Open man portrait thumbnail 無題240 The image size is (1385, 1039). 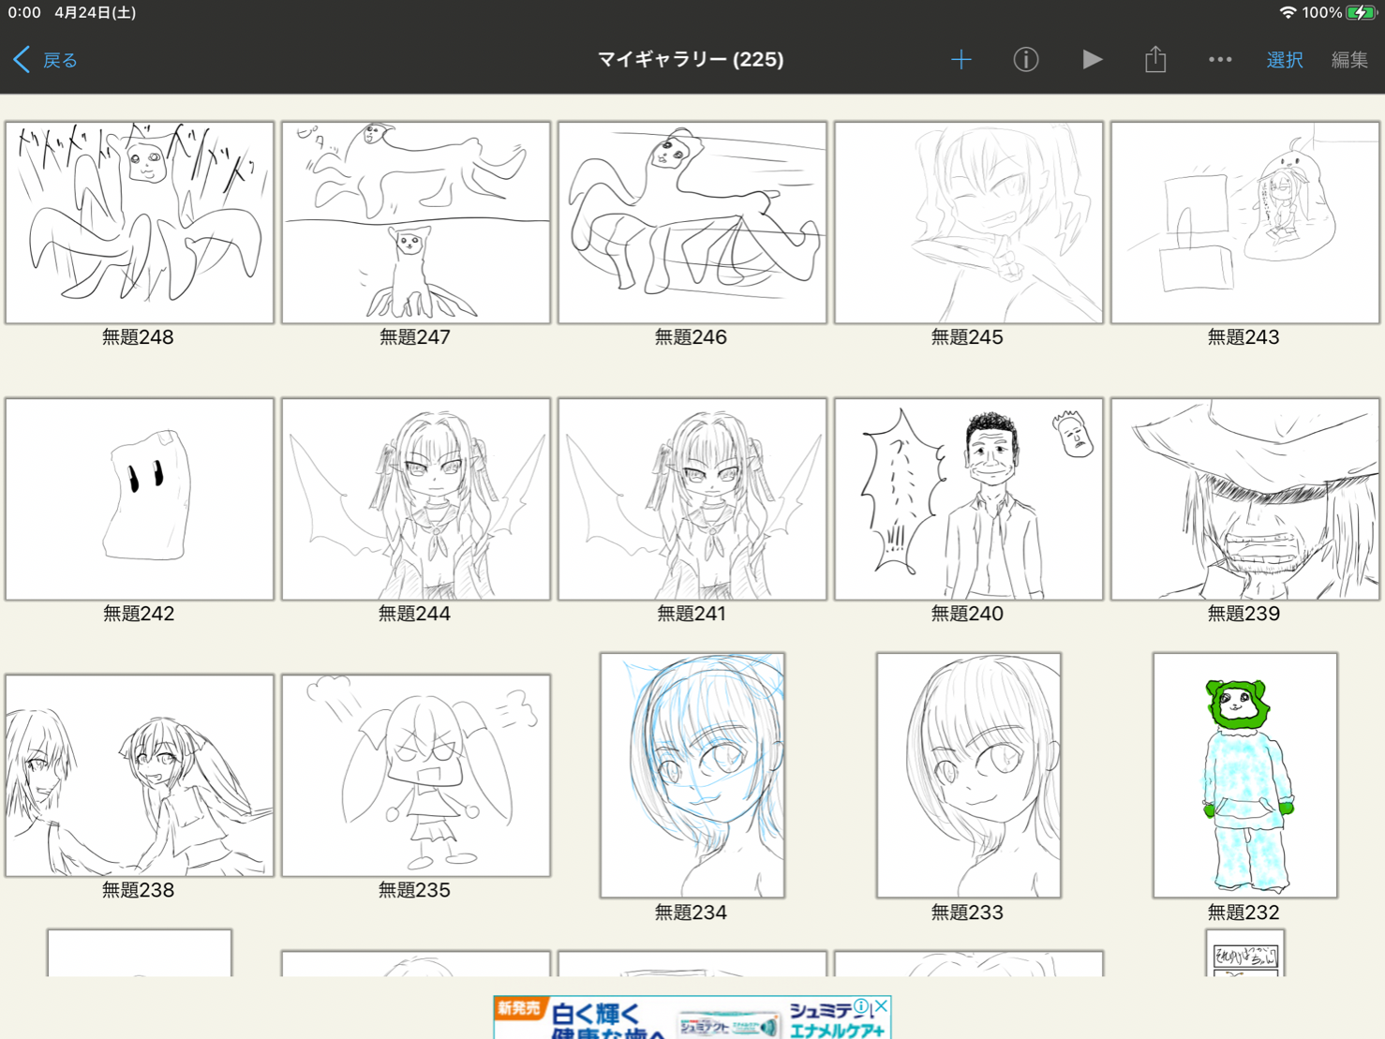coord(969,499)
